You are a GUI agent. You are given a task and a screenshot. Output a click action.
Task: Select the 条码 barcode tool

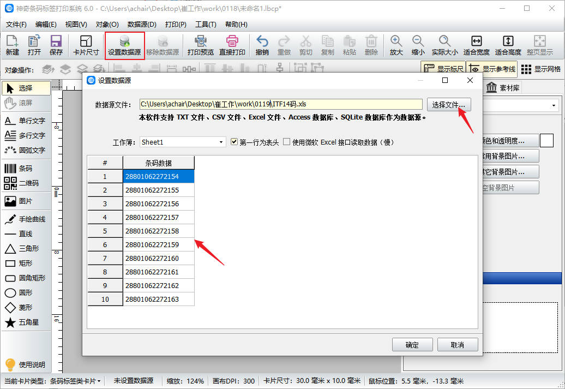tap(26, 169)
